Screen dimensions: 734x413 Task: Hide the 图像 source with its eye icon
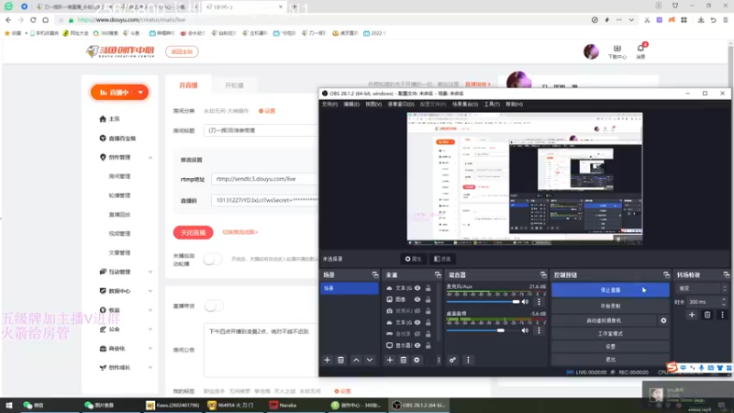417,300
